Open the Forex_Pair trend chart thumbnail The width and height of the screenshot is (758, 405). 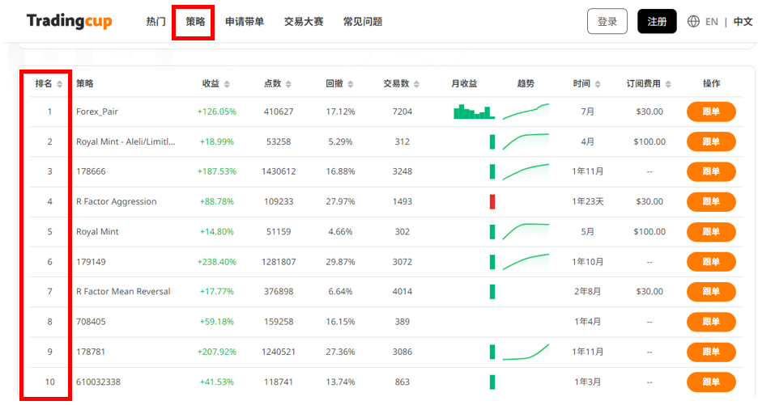[x=526, y=112]
